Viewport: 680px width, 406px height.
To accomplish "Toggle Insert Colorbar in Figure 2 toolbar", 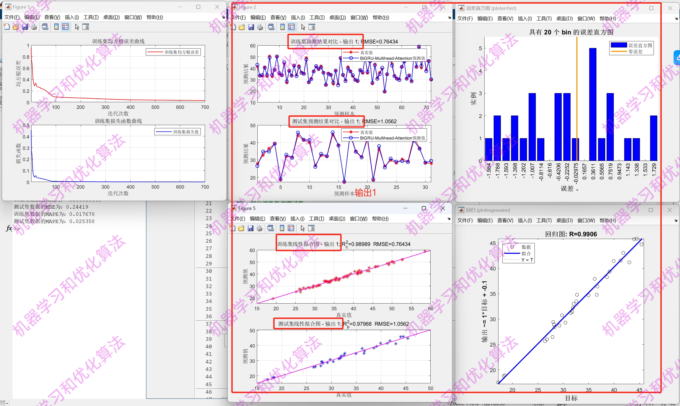I will (282, 27).
